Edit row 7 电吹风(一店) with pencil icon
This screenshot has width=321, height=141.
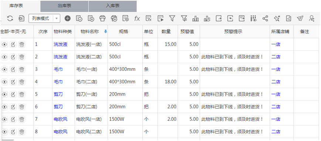(13, 119)
